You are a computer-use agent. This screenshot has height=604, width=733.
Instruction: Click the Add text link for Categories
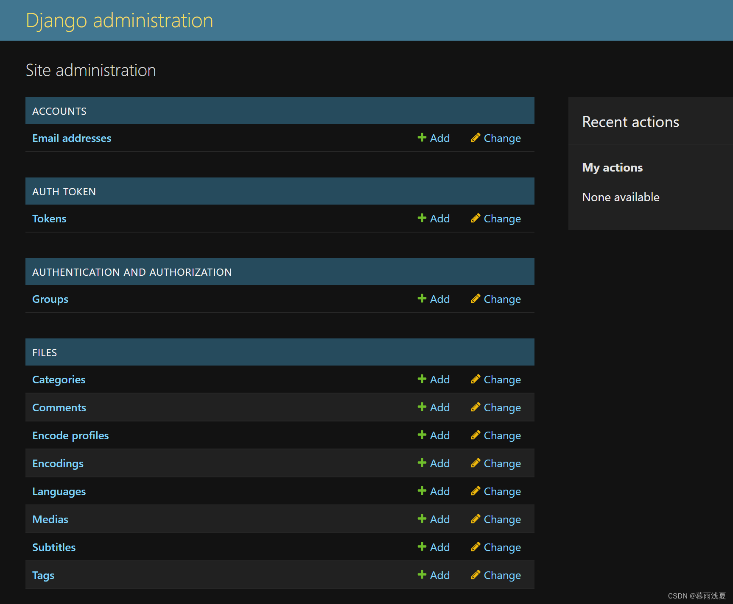(x=440, y=380)
